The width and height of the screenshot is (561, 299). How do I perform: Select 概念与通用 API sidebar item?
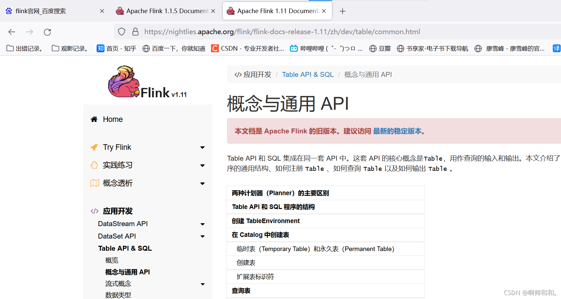click(128, 272)
